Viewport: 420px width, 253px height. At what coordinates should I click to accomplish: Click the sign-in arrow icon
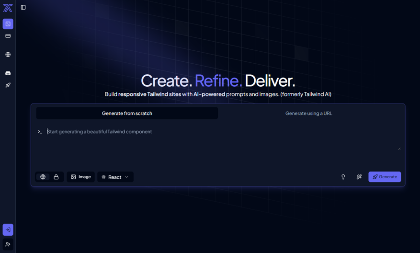pyautogui.click(x=8, y=230)
